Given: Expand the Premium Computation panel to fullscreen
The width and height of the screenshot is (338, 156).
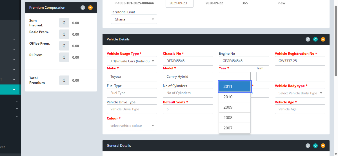Looking at the screenshot, I should [x=83, y=8].
